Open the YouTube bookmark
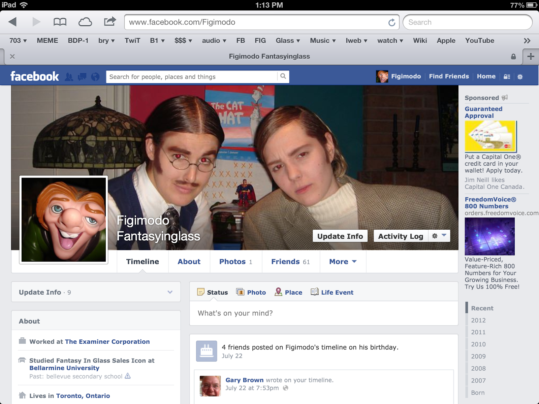539x404 pixels. point(480,41)
